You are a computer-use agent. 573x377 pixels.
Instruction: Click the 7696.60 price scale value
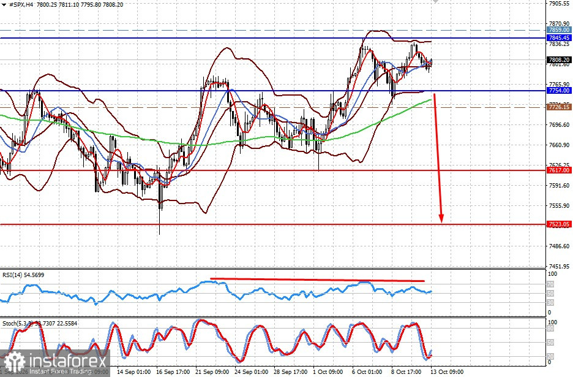(559, 125)
